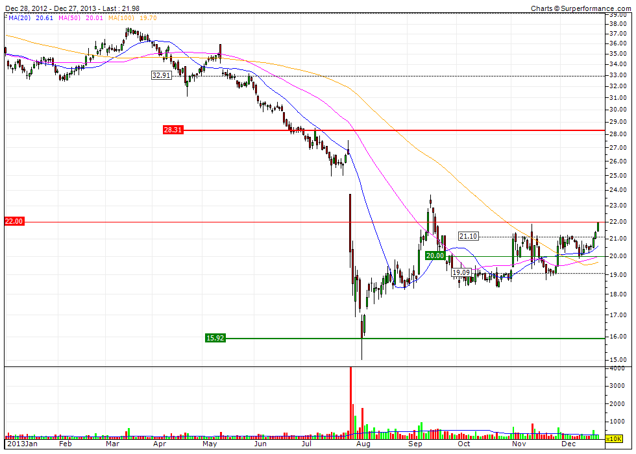Click the 21.10 dashed resistance label
The width and height of the screenshot is (636, 454).
pyautogui.click(x=468, y=235)
